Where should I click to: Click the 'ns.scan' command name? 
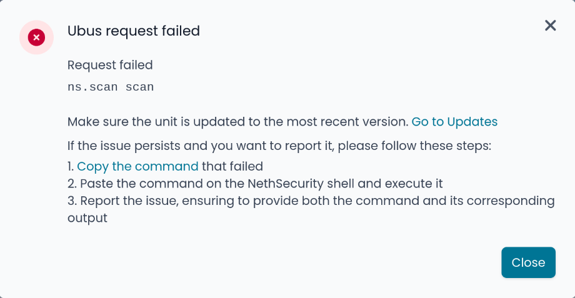92,87
